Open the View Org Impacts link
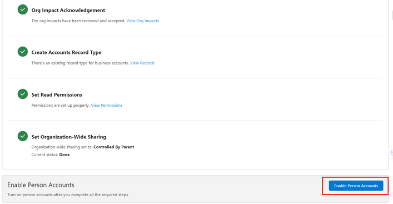 (x=143, y=21)
